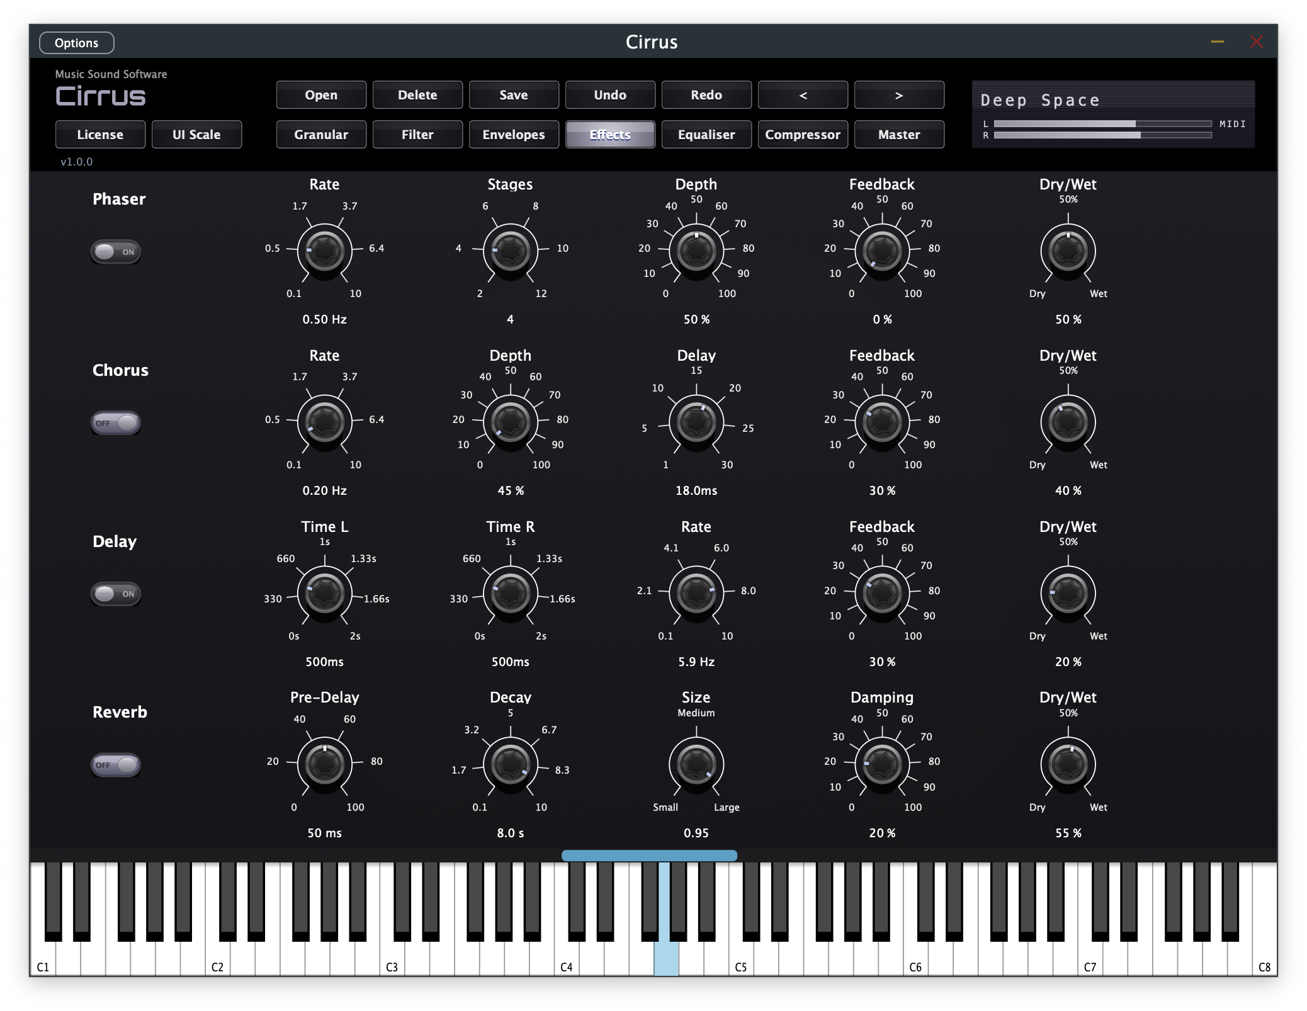Viewport: 1307px width, 1011px height.
Task: Toggle the Delay effect switch
Action: 116,594
